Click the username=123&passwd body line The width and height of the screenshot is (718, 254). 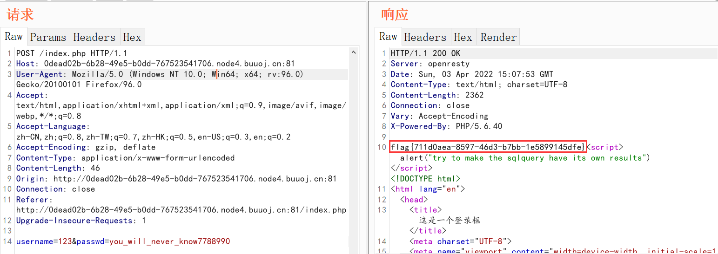(123, 241)
